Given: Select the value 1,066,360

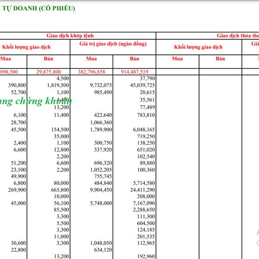Looking at the screenshot, I should [101, 123].
